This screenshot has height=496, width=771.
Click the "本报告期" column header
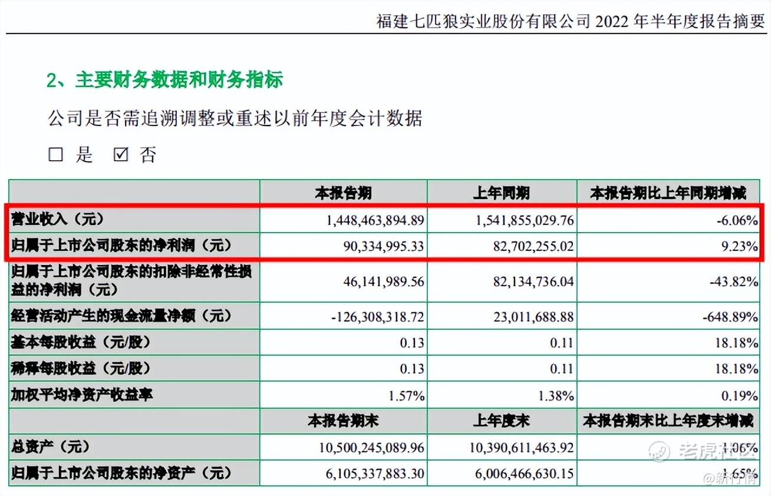point(343,193)
